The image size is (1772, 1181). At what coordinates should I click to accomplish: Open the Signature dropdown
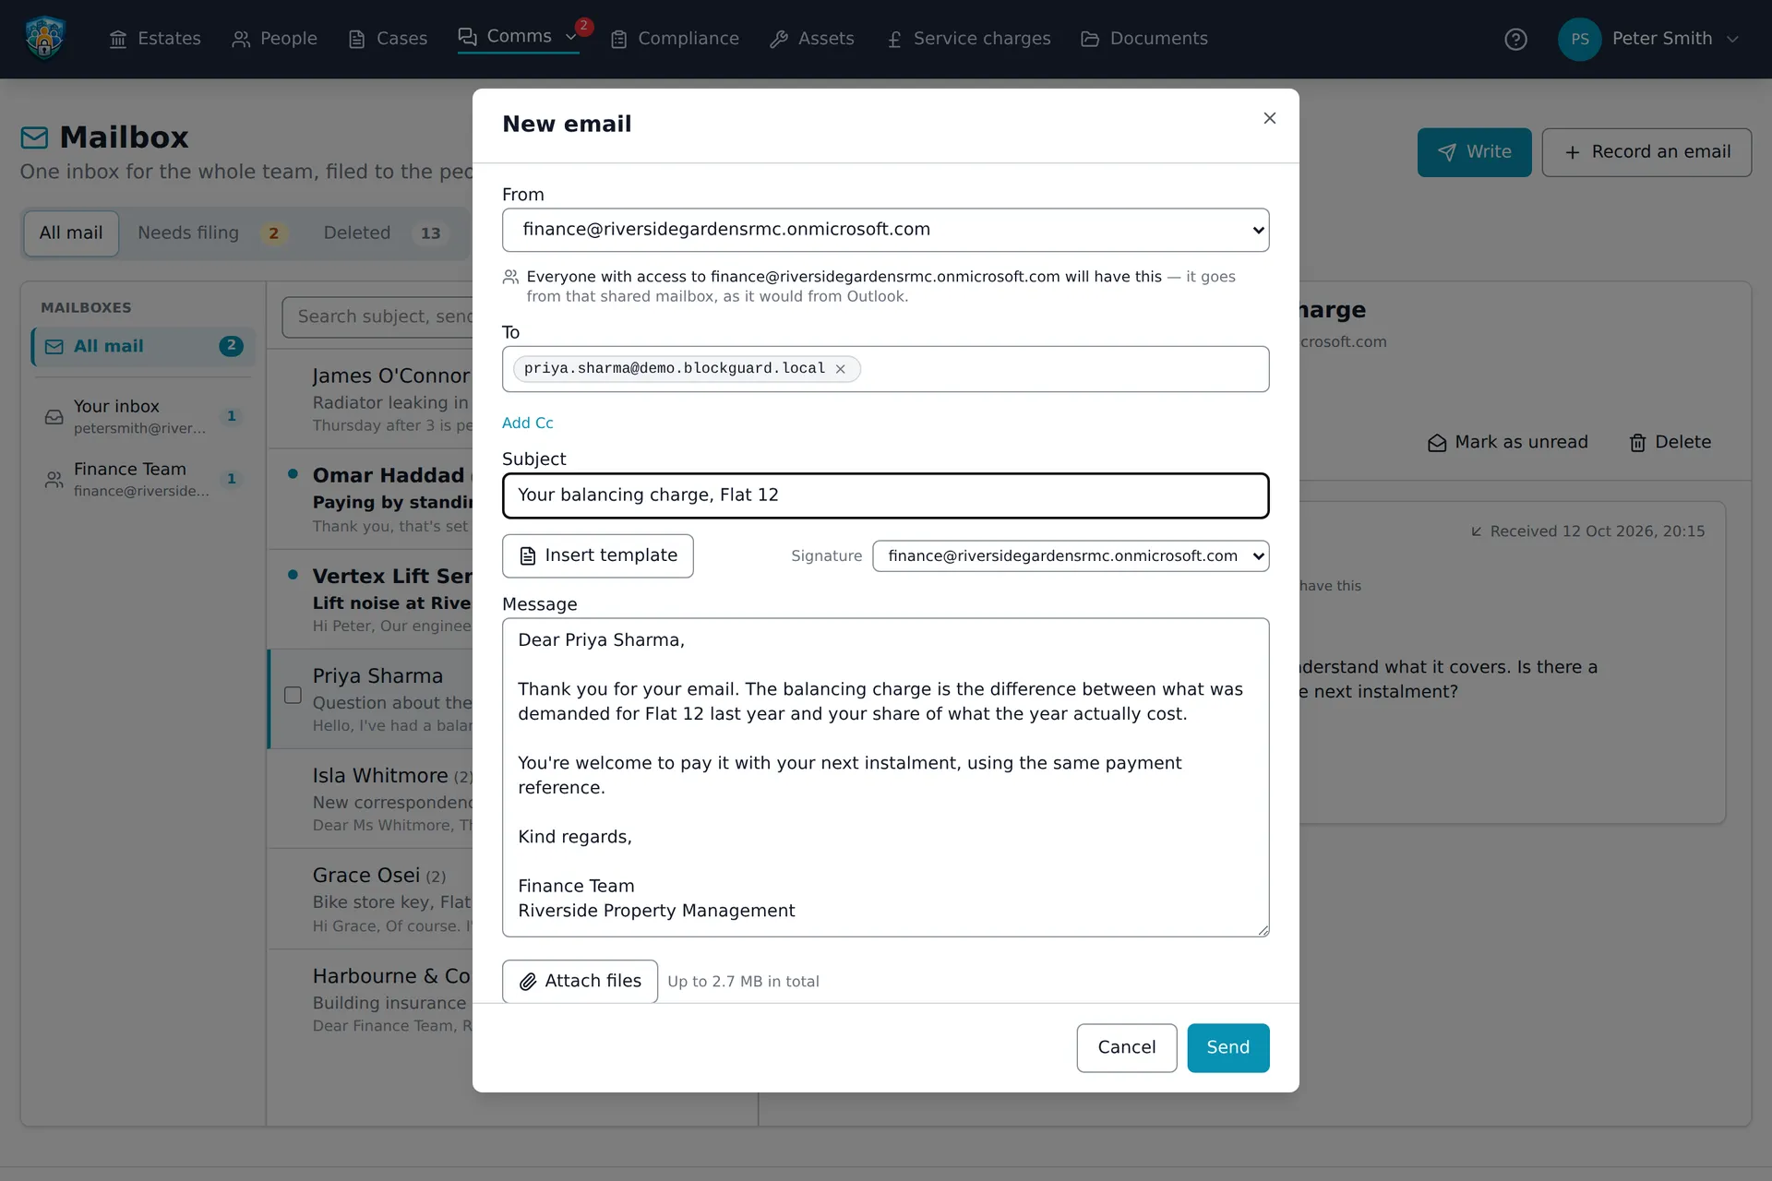(1071, 556)
